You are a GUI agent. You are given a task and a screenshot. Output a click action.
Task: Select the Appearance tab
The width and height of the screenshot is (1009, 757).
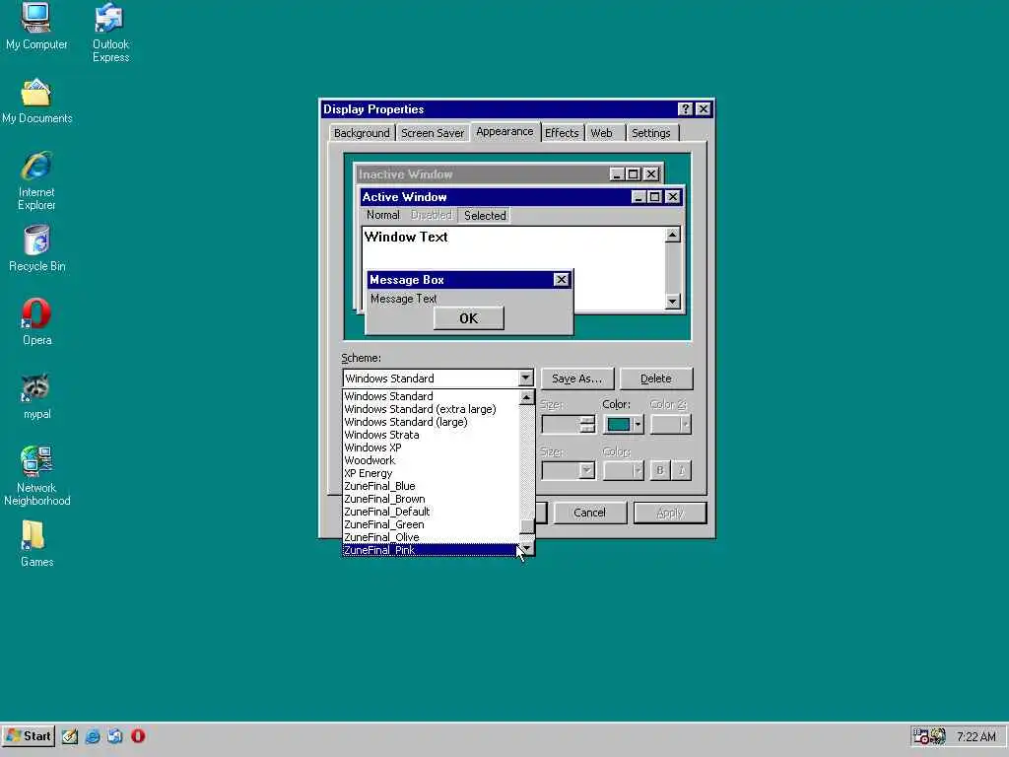pos(504,131)
